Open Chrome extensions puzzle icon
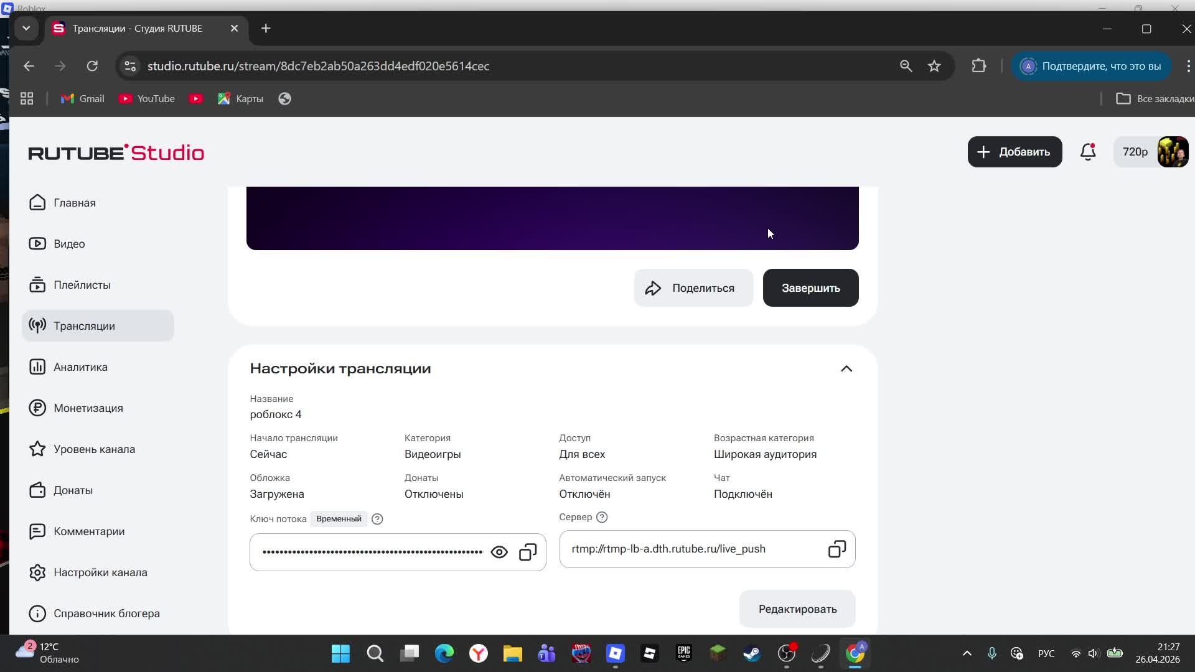Viewport: 1195px width, 672px height. pos(978,66)
